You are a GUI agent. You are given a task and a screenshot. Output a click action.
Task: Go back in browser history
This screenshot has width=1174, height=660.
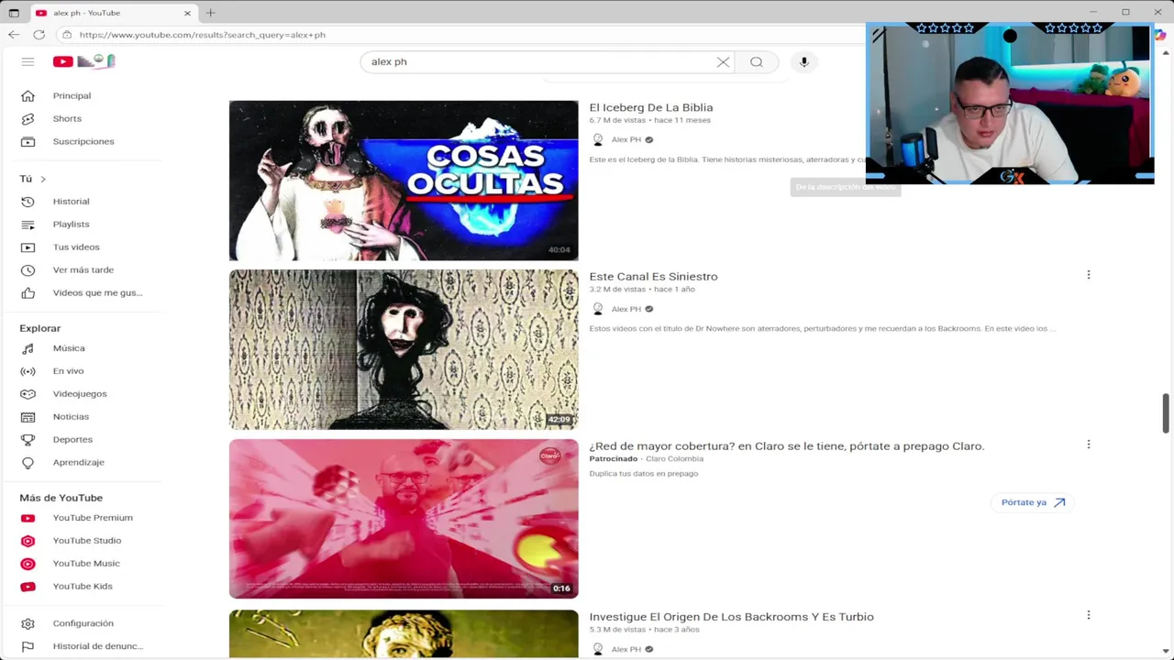tap(14, 35)
